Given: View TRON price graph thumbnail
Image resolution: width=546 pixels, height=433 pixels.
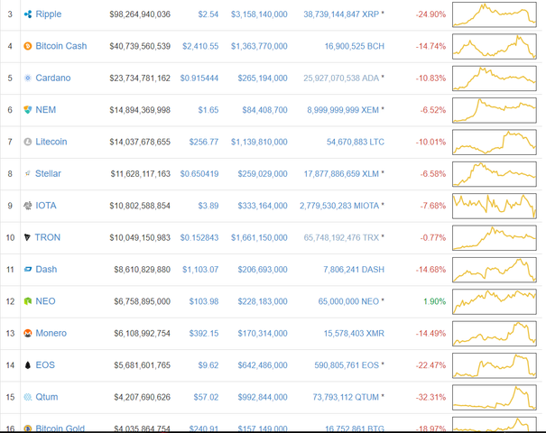Looking at the screenshot, I should coord(495,238).
